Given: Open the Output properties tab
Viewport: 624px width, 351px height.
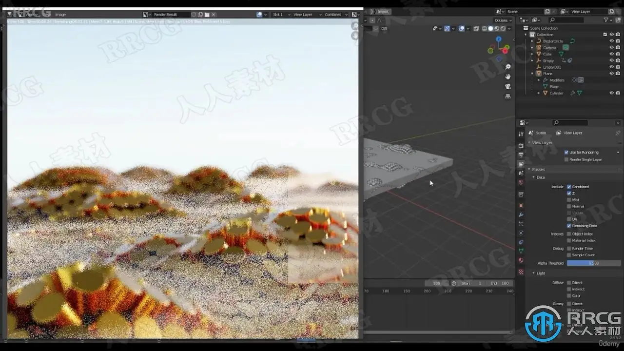Looking at the screenshot, I should tap(521, 155).
